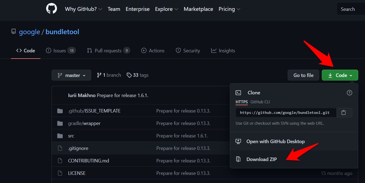Open the src folder

click(x=71, y=136)
